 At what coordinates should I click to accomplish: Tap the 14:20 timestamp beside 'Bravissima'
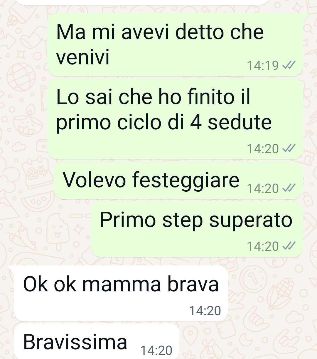[x=156, y=350]
